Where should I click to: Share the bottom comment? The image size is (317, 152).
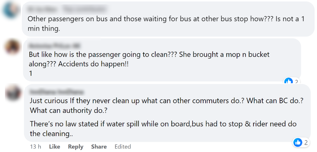tap(99, 146)
